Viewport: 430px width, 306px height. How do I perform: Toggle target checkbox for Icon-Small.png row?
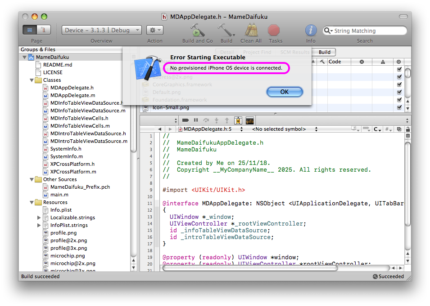[399, 108]
